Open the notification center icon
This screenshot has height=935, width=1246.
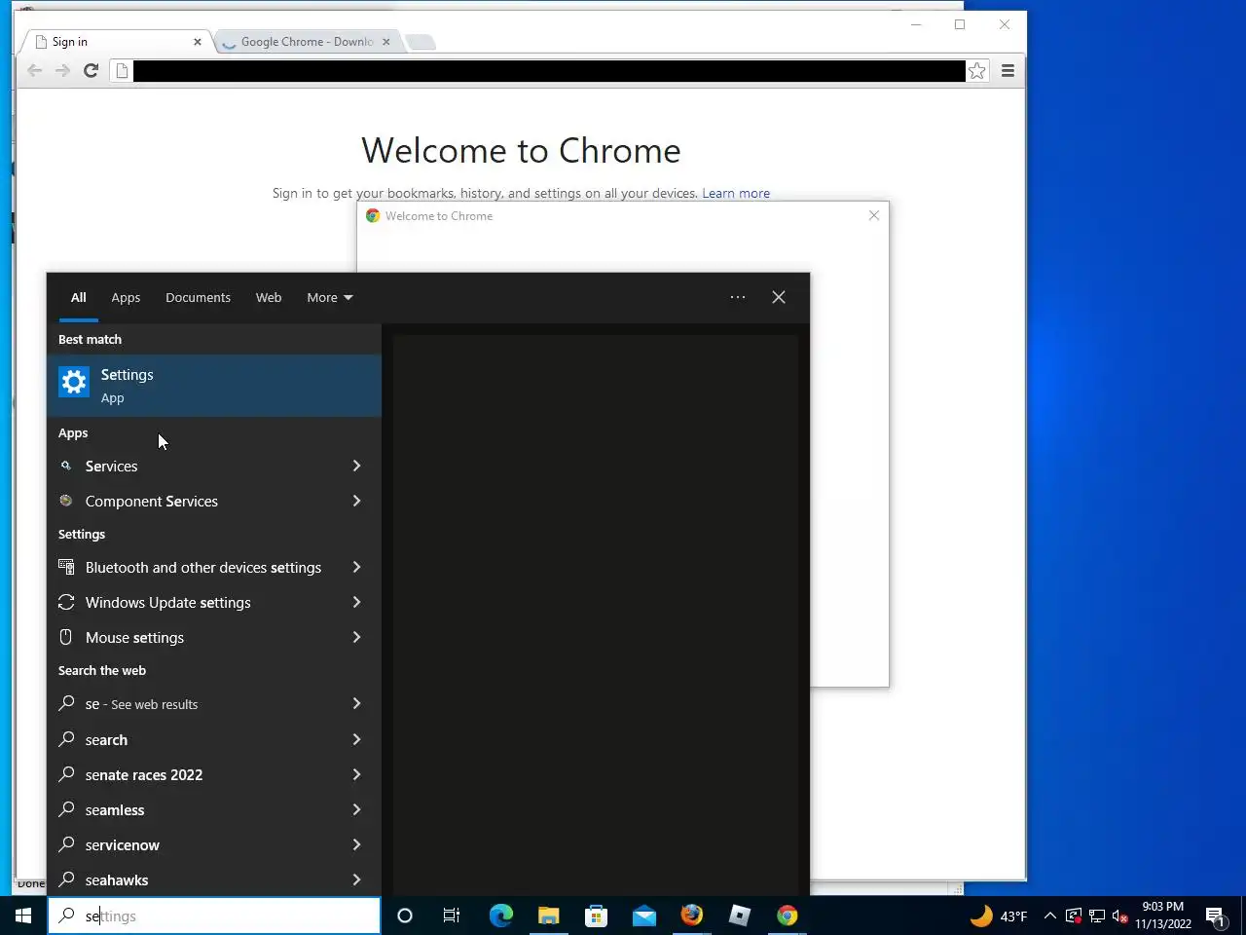(1216, 916)
